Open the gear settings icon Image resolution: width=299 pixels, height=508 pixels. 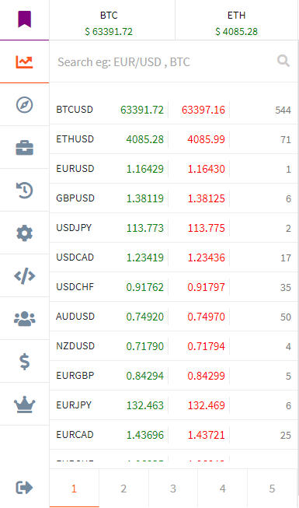click(x=25, y=233)
